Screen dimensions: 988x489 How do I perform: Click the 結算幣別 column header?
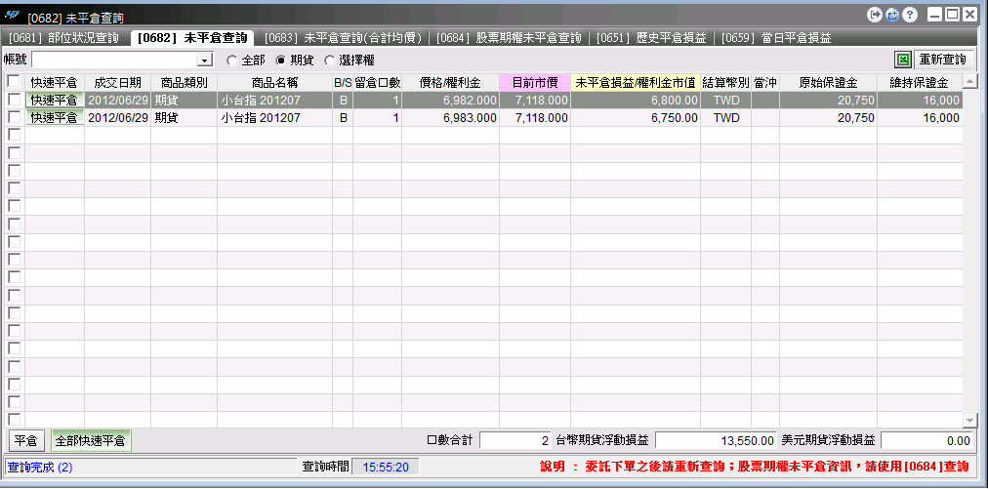point(726,82)
